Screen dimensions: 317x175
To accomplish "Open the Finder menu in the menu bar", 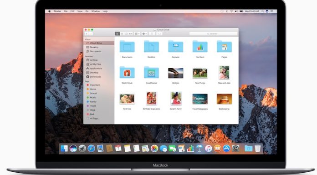I will click(57, 11).
